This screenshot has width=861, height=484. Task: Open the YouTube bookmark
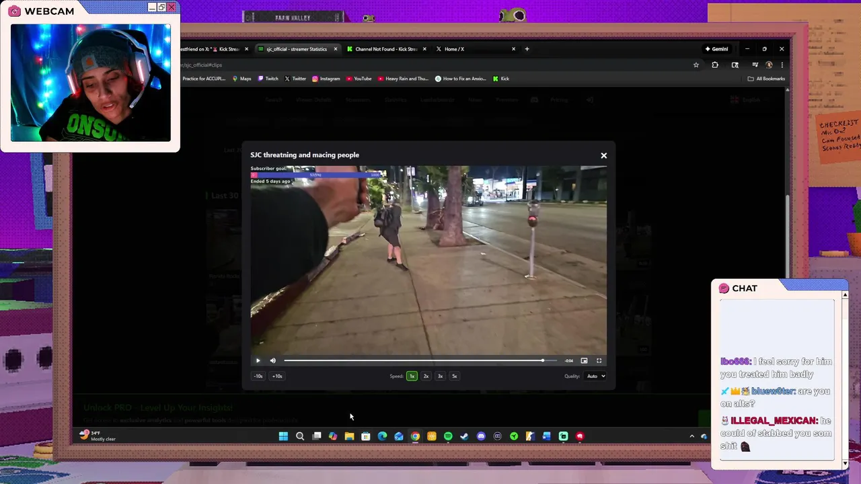[359, 79]
